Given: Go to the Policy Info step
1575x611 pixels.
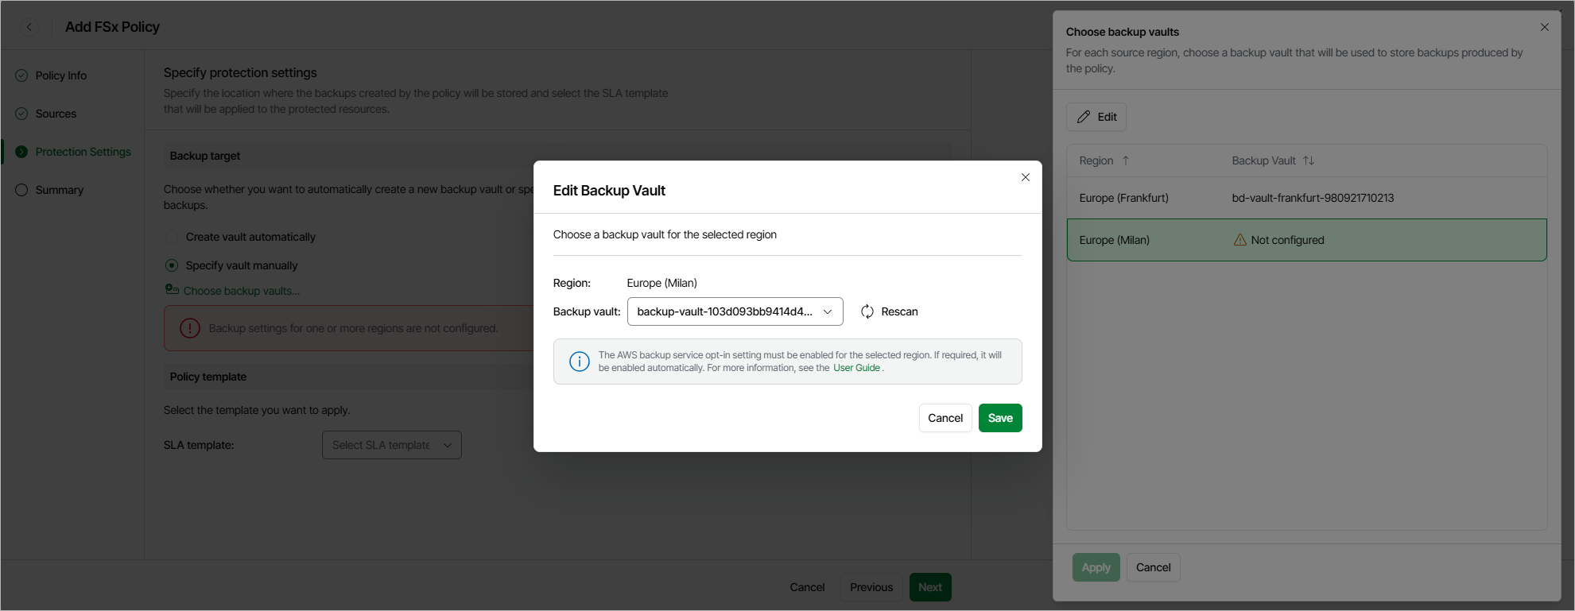Looking at the screenshot, I should point(60,75).
